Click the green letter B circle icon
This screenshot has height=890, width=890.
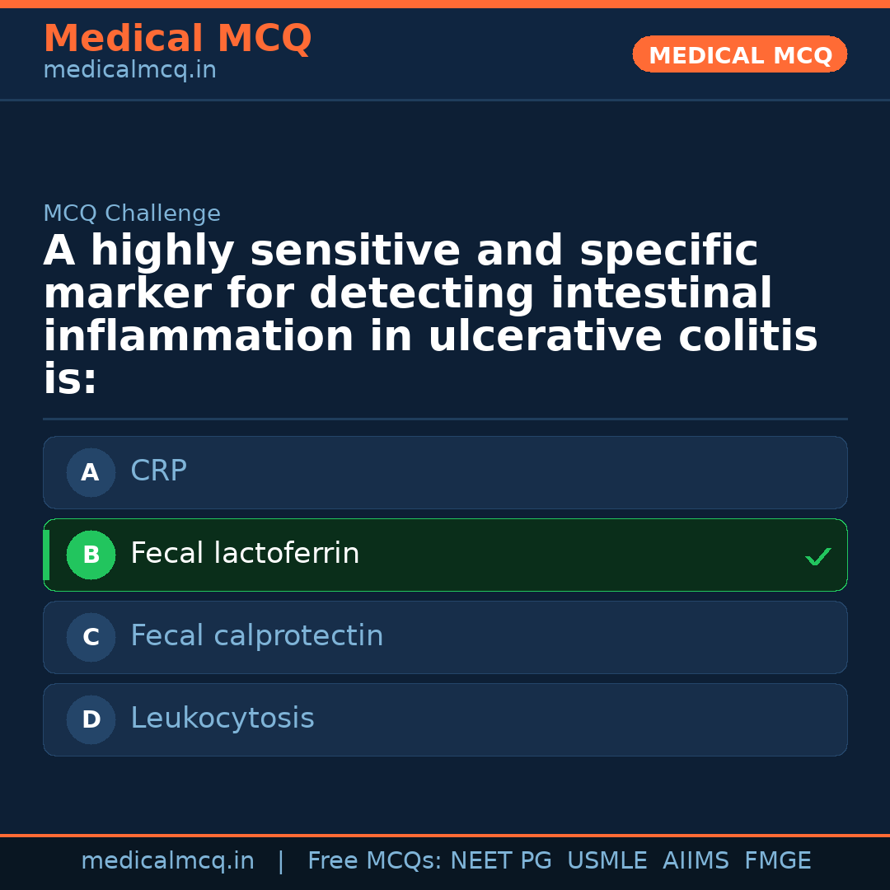click(91, 555)
